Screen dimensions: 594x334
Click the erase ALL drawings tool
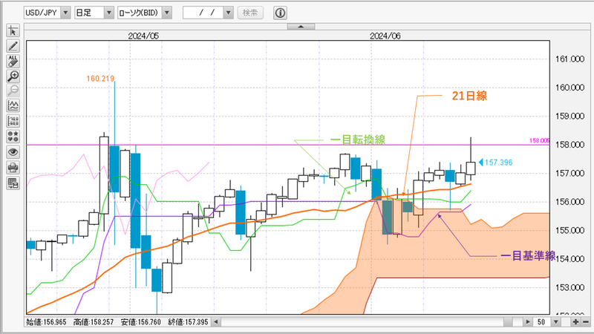pos(13,61)
